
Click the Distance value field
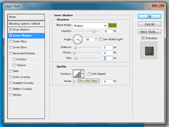click(108, 47)
